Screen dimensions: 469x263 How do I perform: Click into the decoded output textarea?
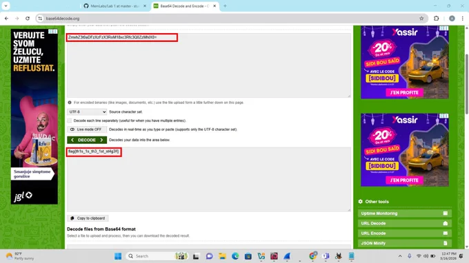click(209, 179)
